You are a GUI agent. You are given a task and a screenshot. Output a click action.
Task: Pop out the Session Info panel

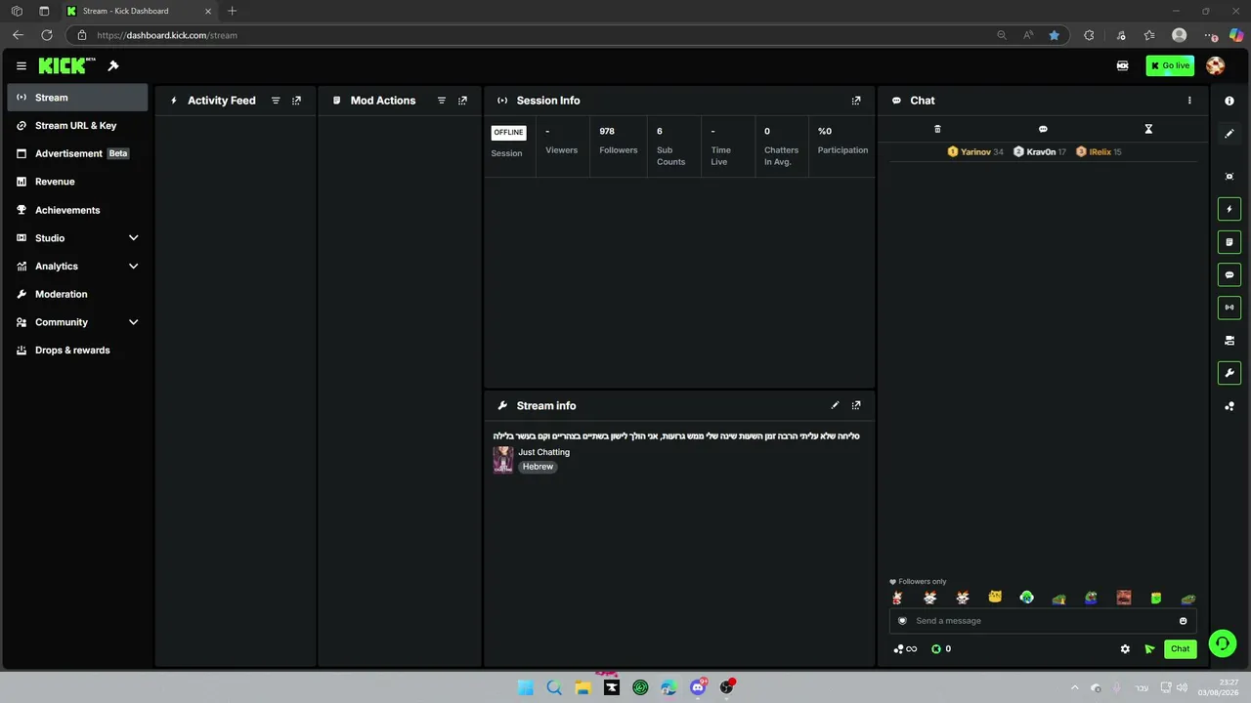(x=856, y=101)
